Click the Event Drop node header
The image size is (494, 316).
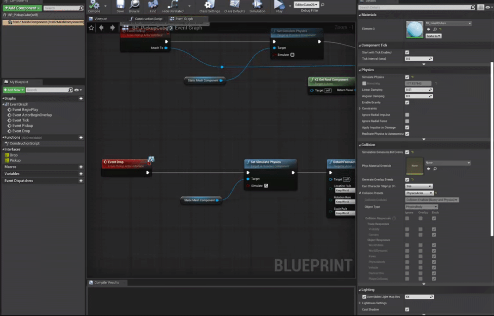click(x=126, y=163)
